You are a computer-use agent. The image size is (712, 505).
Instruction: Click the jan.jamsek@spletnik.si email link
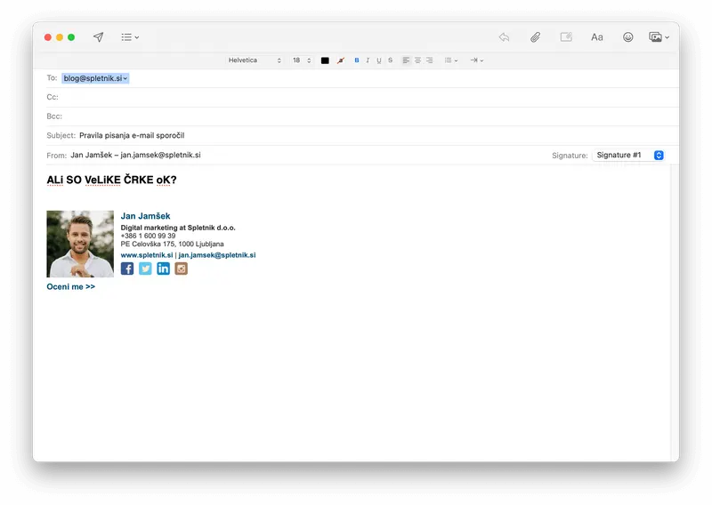click(217, 255)
